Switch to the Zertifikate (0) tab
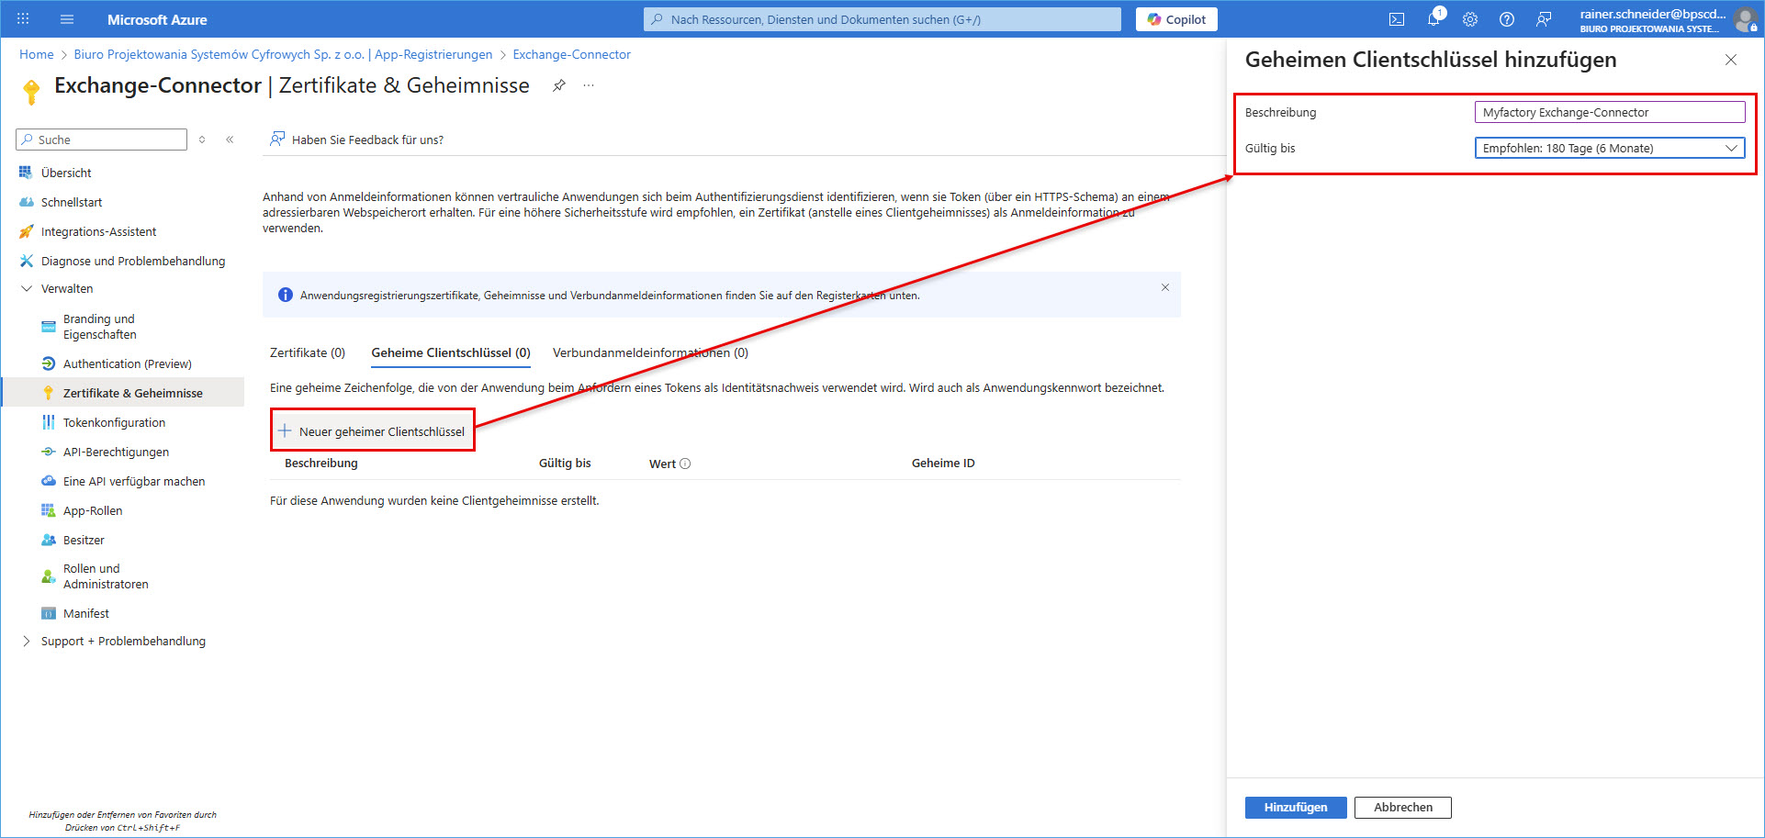The width and height of the screenshot is (1765, 838). [308, 352]
